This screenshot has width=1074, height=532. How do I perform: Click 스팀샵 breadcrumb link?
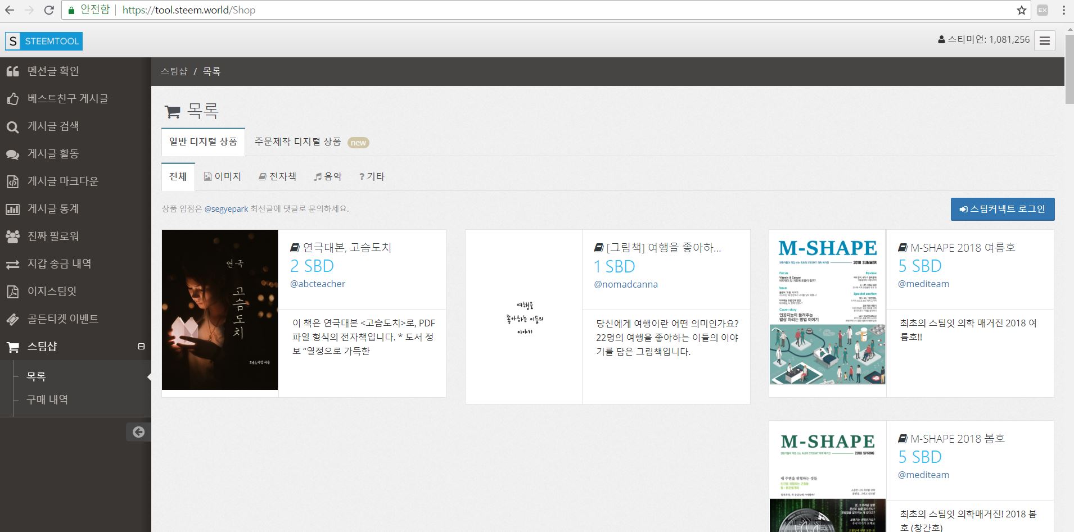coord(174,71)
